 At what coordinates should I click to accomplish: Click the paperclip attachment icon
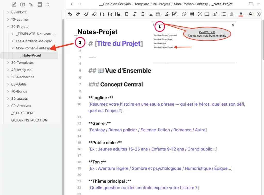coord(184,14)
